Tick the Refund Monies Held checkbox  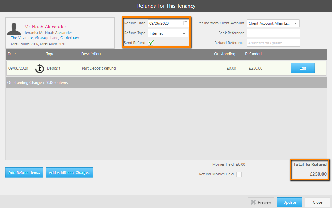click(x=239, y=174)
